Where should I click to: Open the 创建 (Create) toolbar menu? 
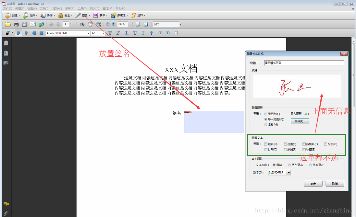coord(12,16)
